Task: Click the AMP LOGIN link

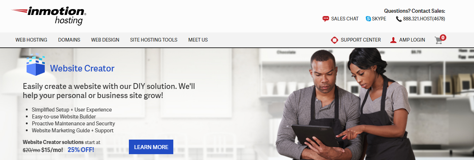Action: (412, 40)
